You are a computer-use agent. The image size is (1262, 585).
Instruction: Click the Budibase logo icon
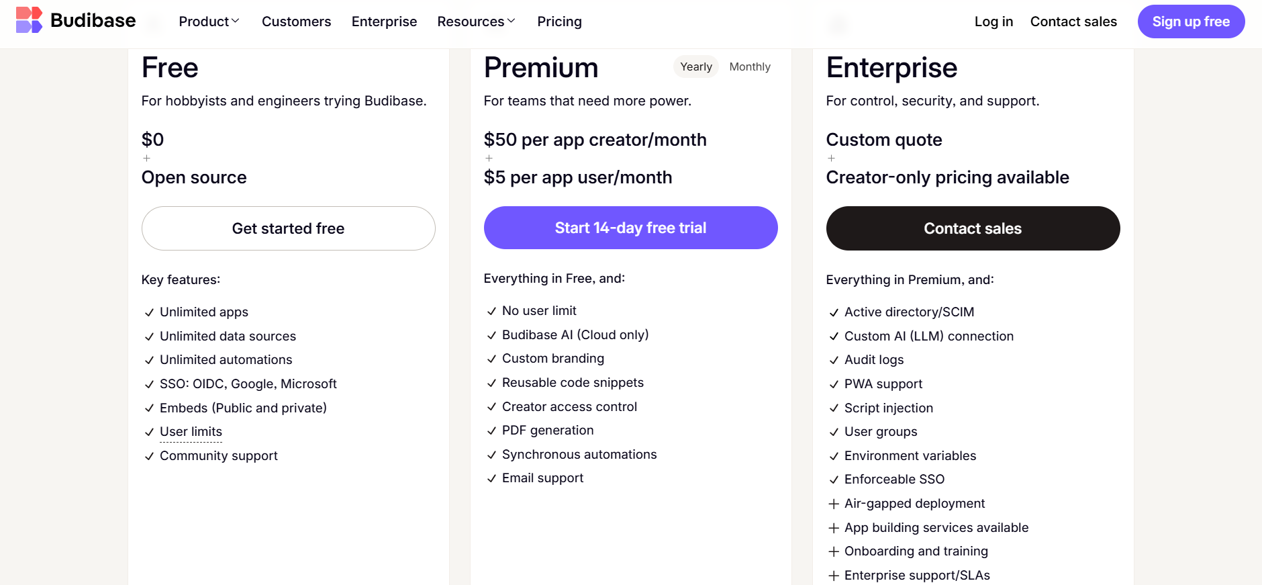pyautogui.click(x=29, y=20)
